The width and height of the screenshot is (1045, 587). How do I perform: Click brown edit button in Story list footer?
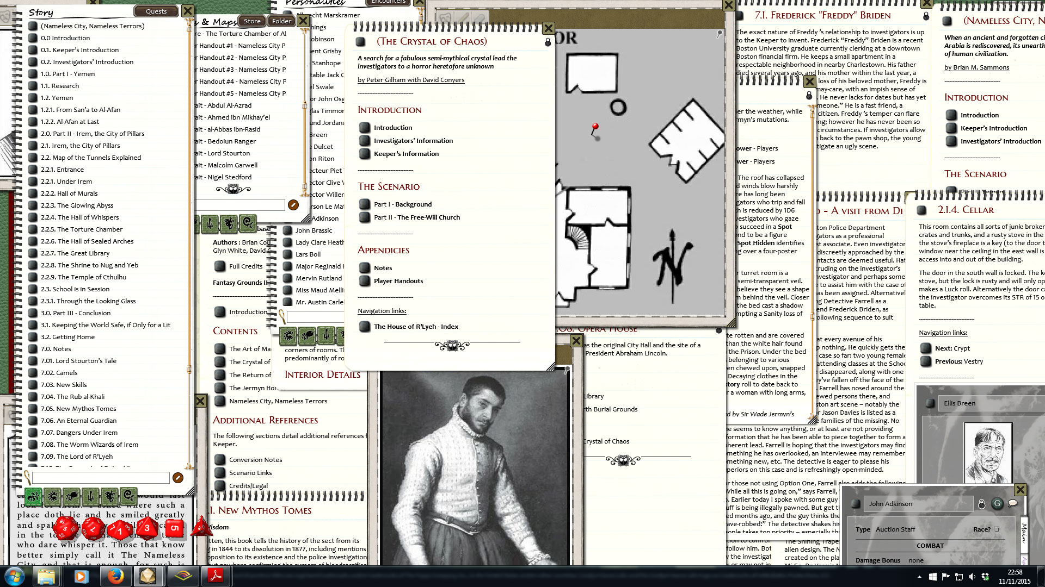point(177,478)
